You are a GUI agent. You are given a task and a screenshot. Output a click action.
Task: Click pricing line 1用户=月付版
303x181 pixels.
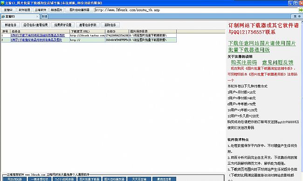(241, 92)
